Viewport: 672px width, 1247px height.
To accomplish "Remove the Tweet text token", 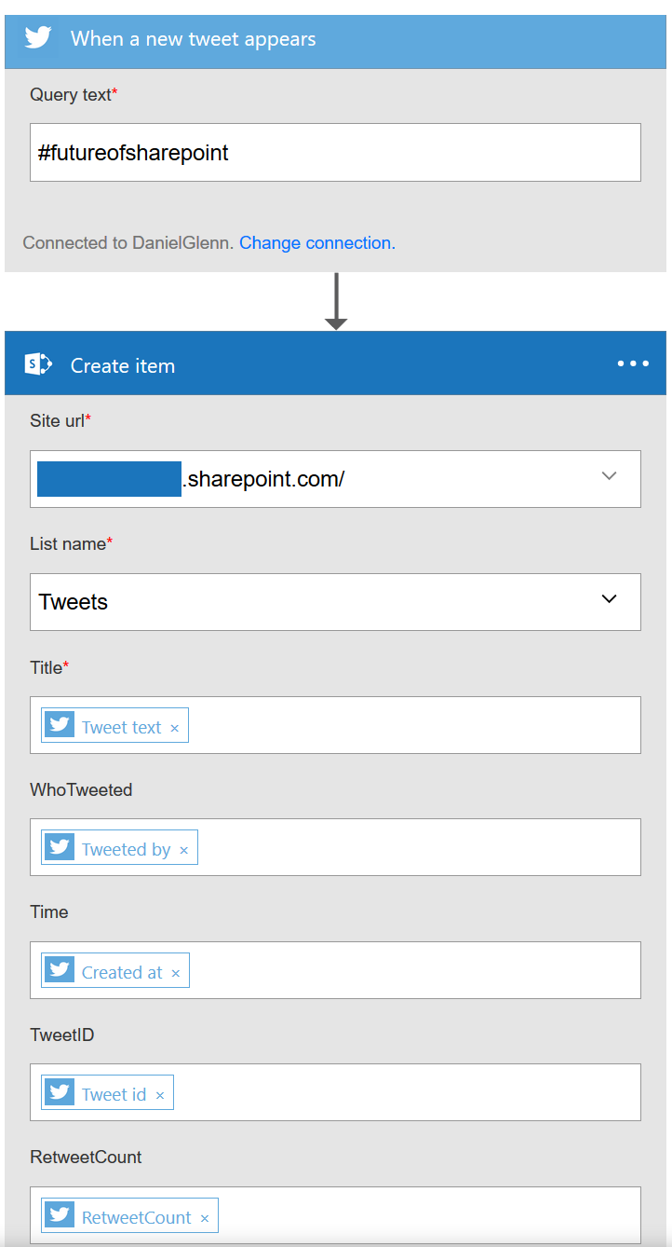I will (x=174, y=728).
